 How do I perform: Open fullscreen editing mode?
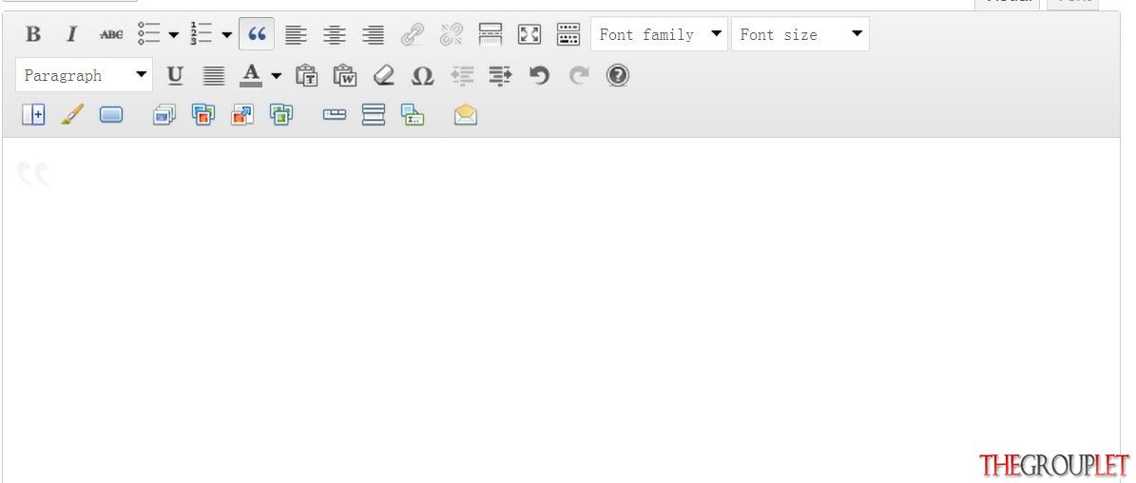click(x=529, y=34)
